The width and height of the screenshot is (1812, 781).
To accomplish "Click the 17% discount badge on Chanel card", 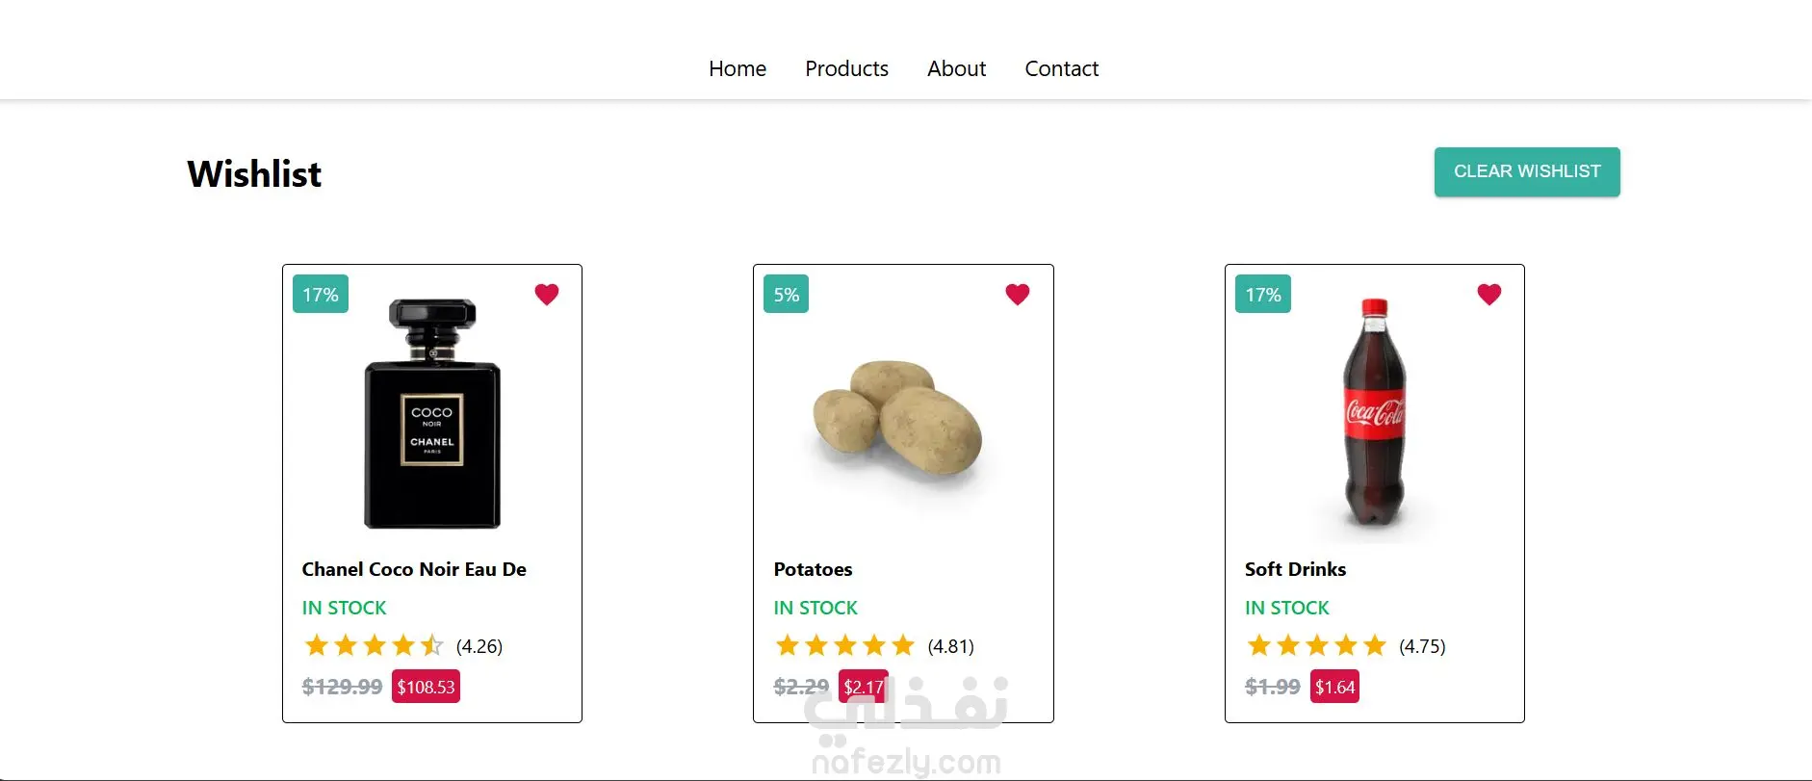I will pos(321,295).
